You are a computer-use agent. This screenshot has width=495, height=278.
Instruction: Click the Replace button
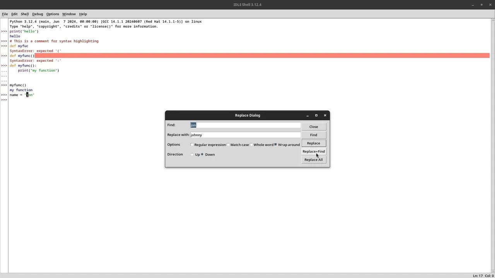coord(314,143)
